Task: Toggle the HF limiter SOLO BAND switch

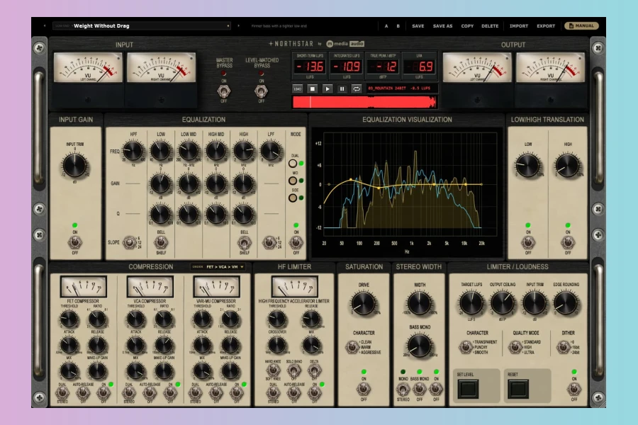Action: 293,370
